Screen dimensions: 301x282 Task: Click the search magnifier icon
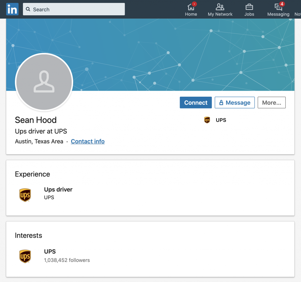(x=28, y=9)
